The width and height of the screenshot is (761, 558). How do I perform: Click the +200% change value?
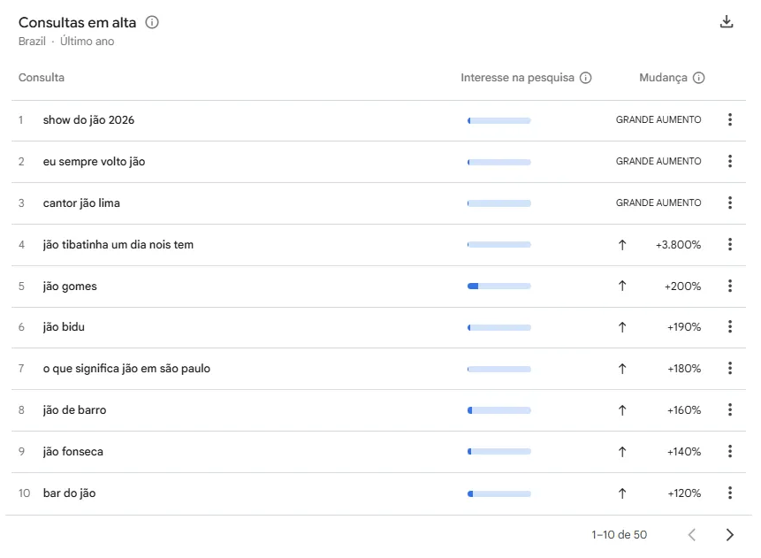point(682,287)
